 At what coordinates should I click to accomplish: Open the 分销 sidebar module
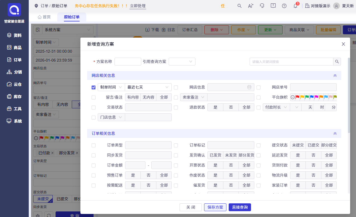tap(14, 72)
